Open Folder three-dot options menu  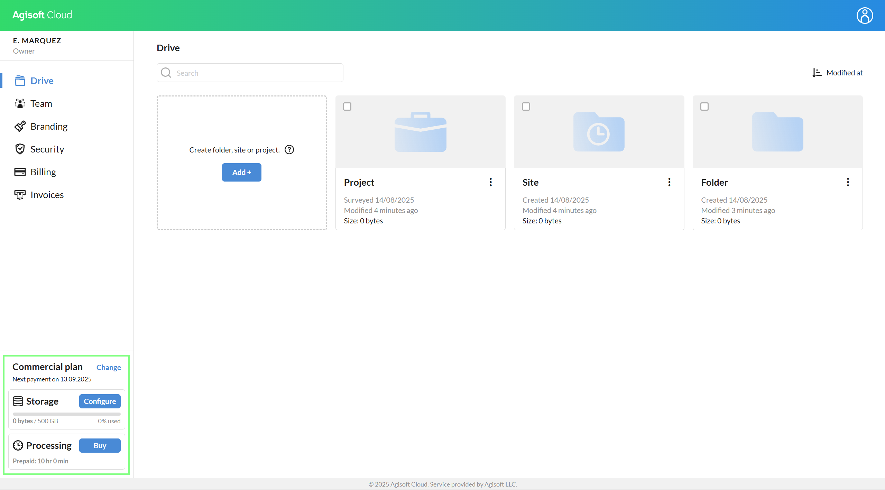pos(848,182)
